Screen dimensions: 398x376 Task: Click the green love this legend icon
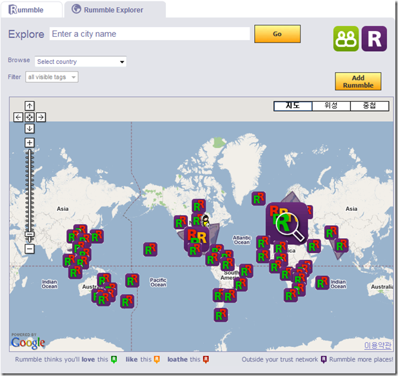tap(114, 359)
